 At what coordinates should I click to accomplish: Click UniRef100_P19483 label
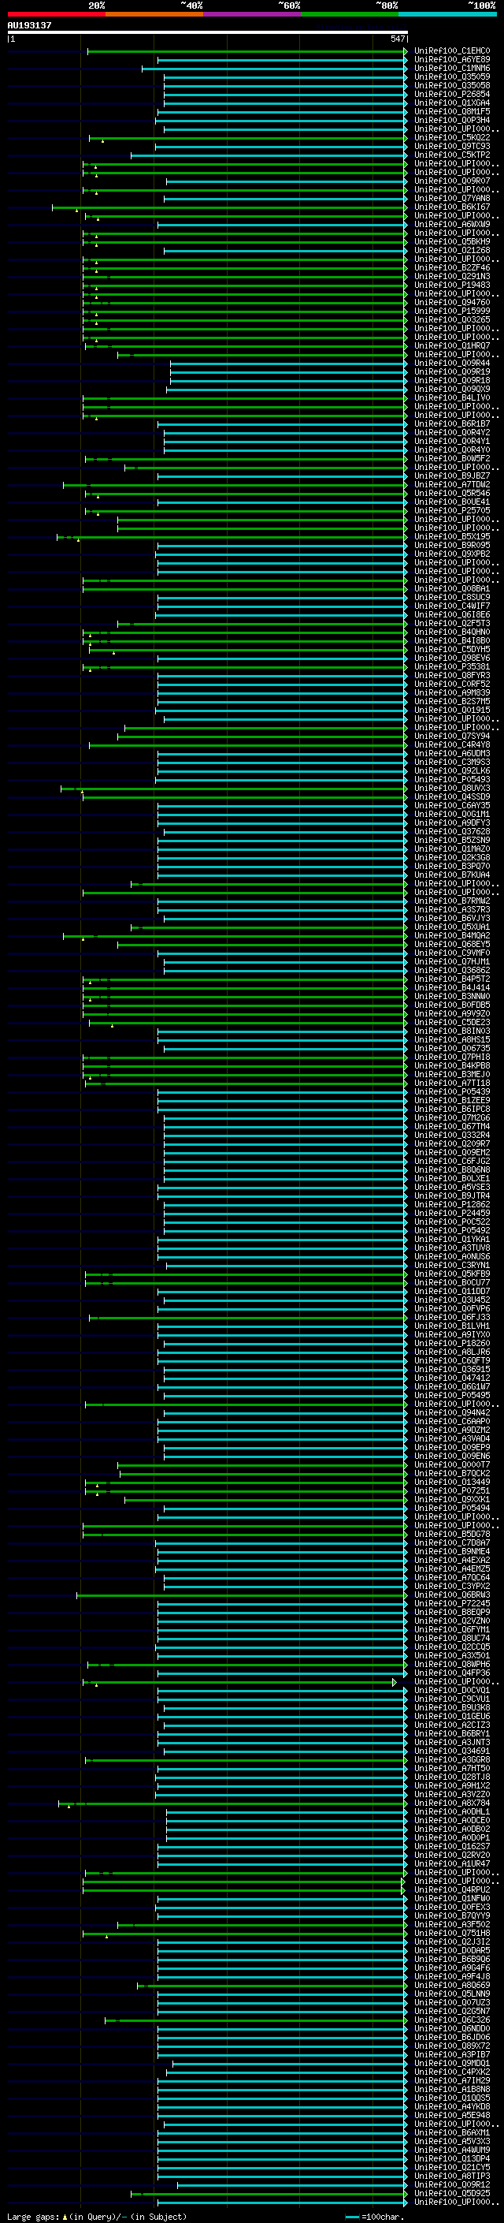point(452,285)
